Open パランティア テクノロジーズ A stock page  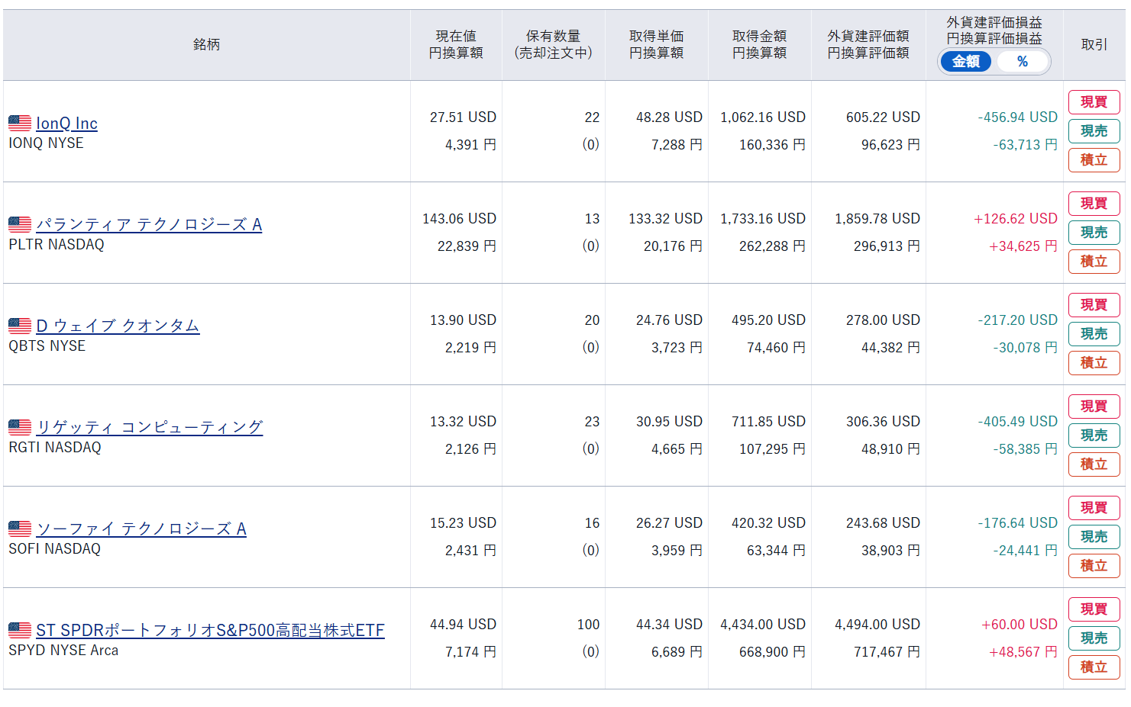[x=149, y=225]
